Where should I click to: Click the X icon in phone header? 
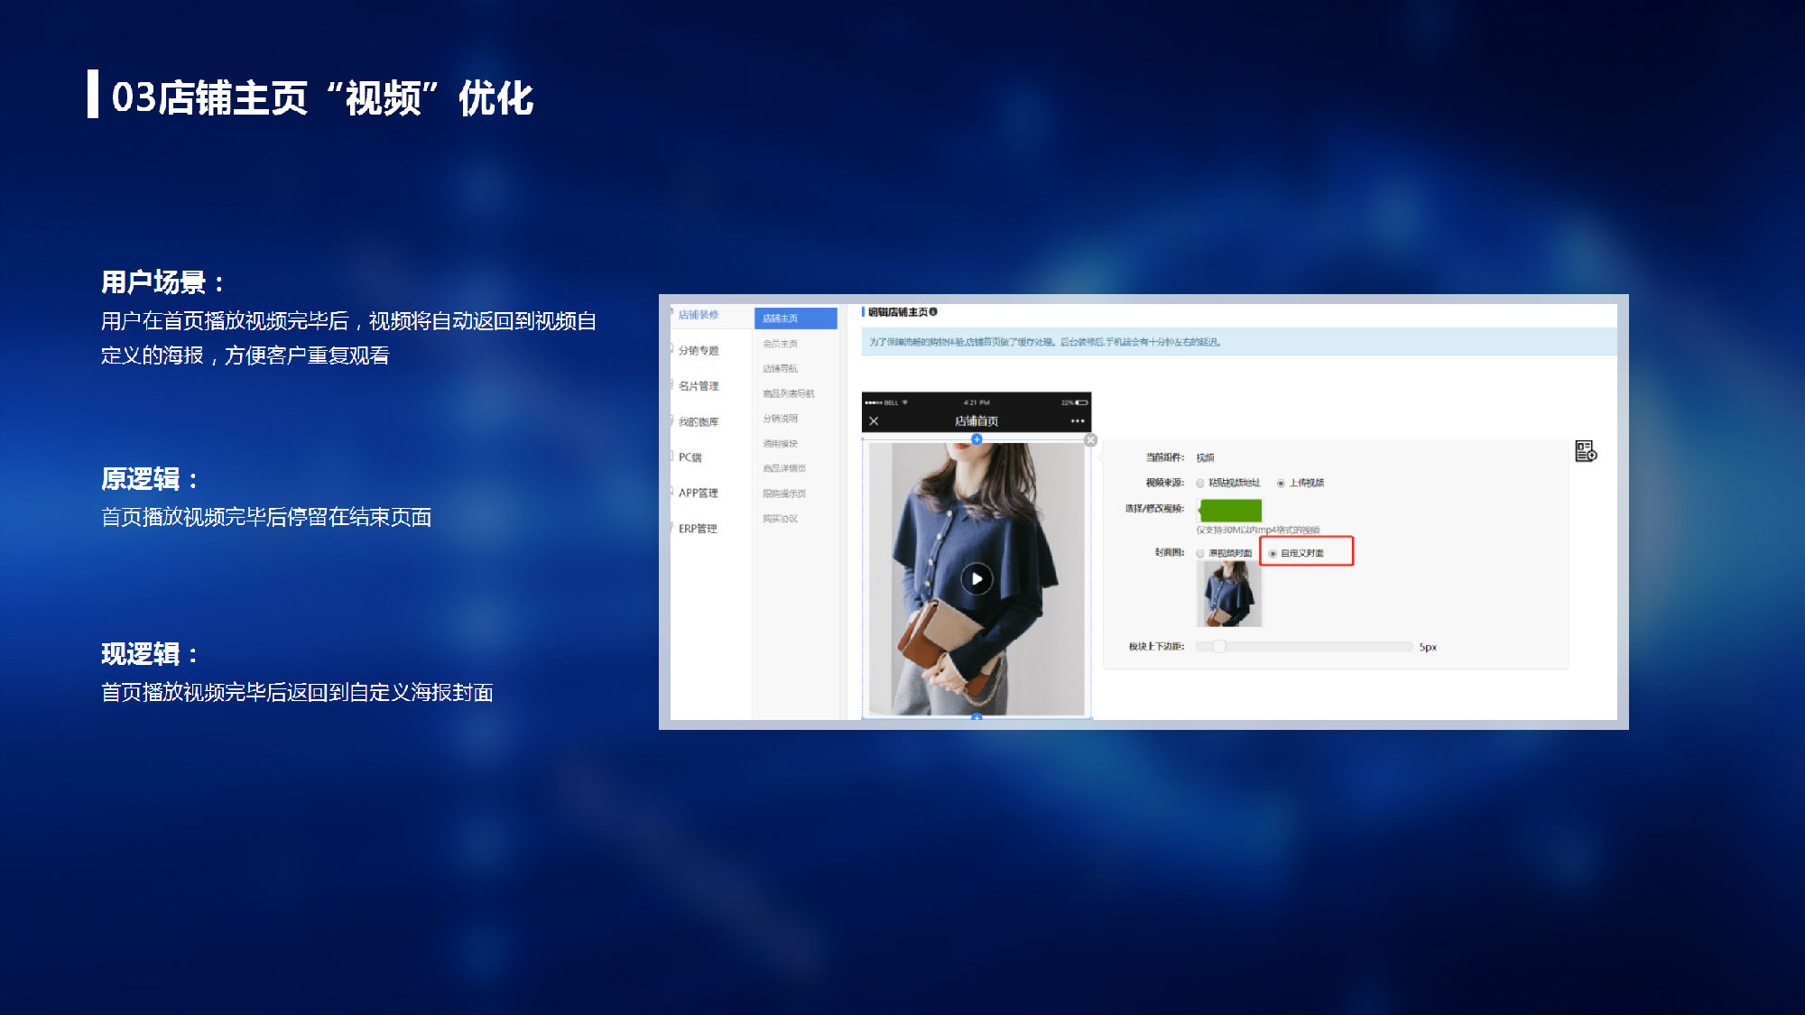[x=874, y=421]
